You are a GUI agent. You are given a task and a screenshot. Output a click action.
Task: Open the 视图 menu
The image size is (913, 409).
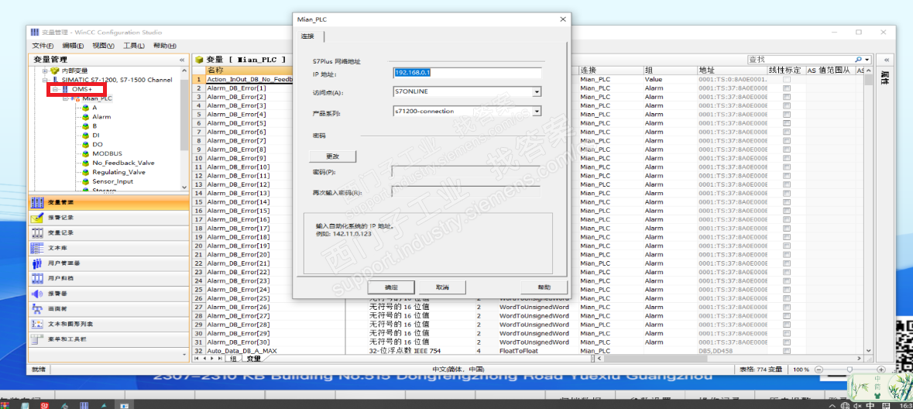click(x=104, y=46)
